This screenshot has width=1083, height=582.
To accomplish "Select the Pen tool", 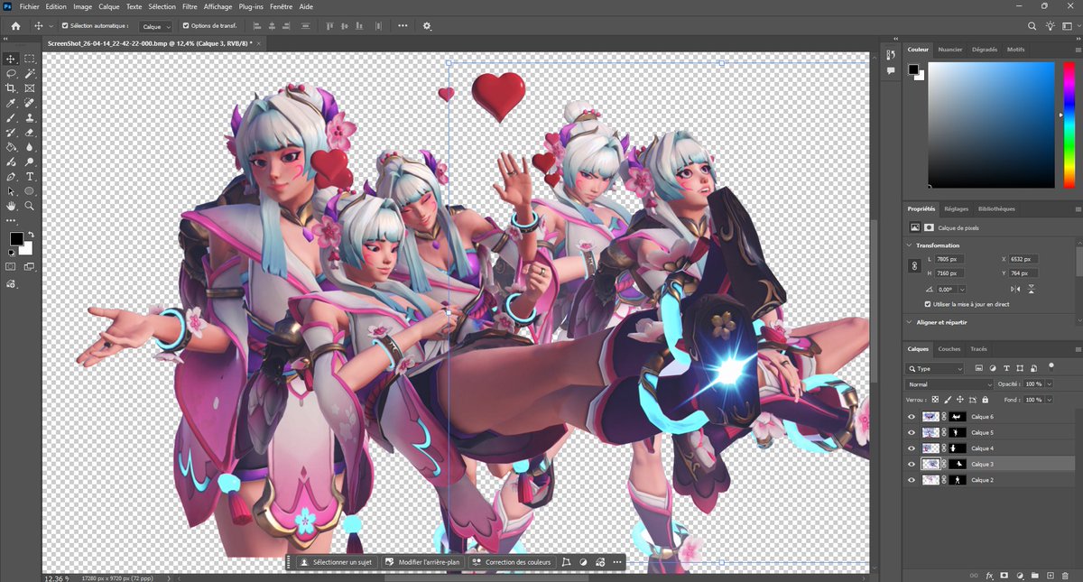I will 11,177.
